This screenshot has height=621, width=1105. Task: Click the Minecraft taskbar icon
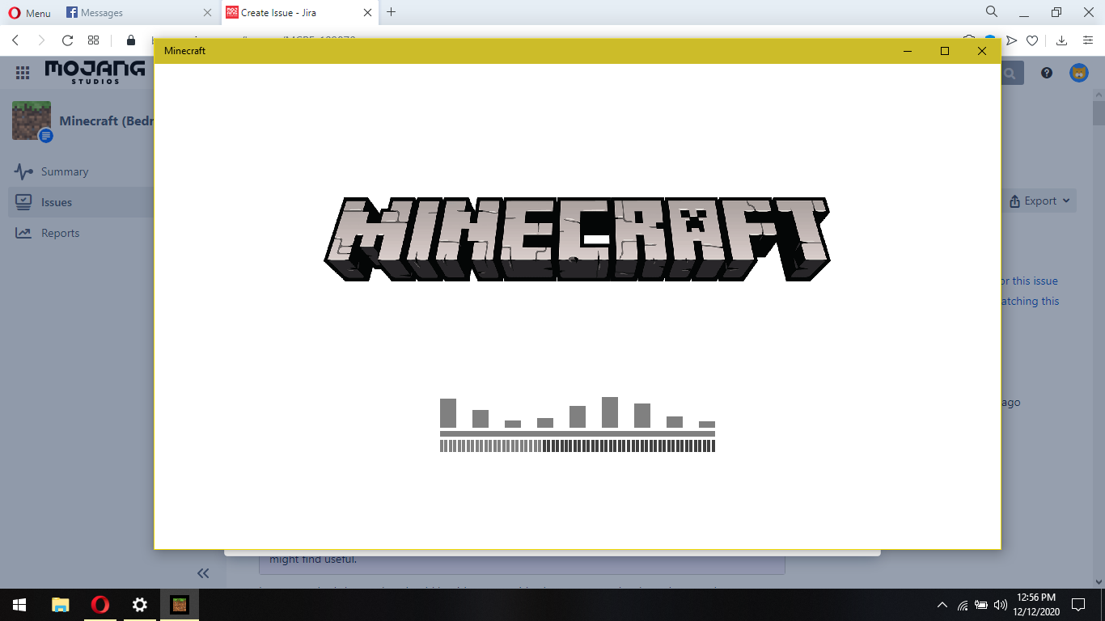179,605
